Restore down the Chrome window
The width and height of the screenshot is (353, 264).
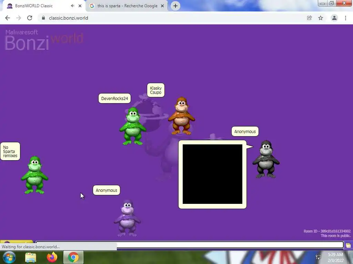point(332,3)
